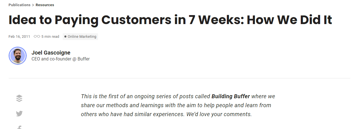352x129 pixels.
Task: Click 'How We Did It' in the title
Action: click(289, 20)
